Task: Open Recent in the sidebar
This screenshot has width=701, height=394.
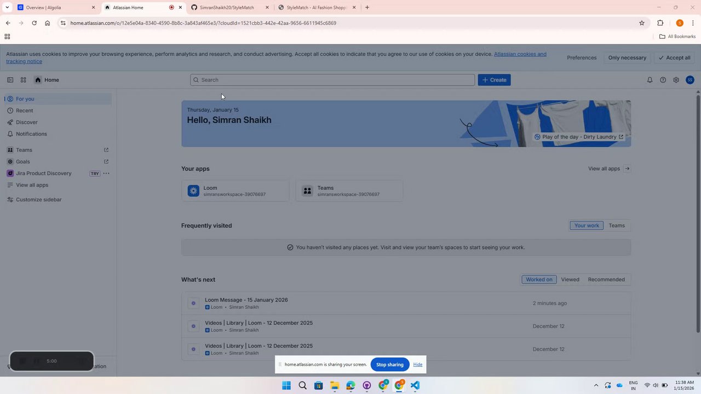Action: (58, 111)
